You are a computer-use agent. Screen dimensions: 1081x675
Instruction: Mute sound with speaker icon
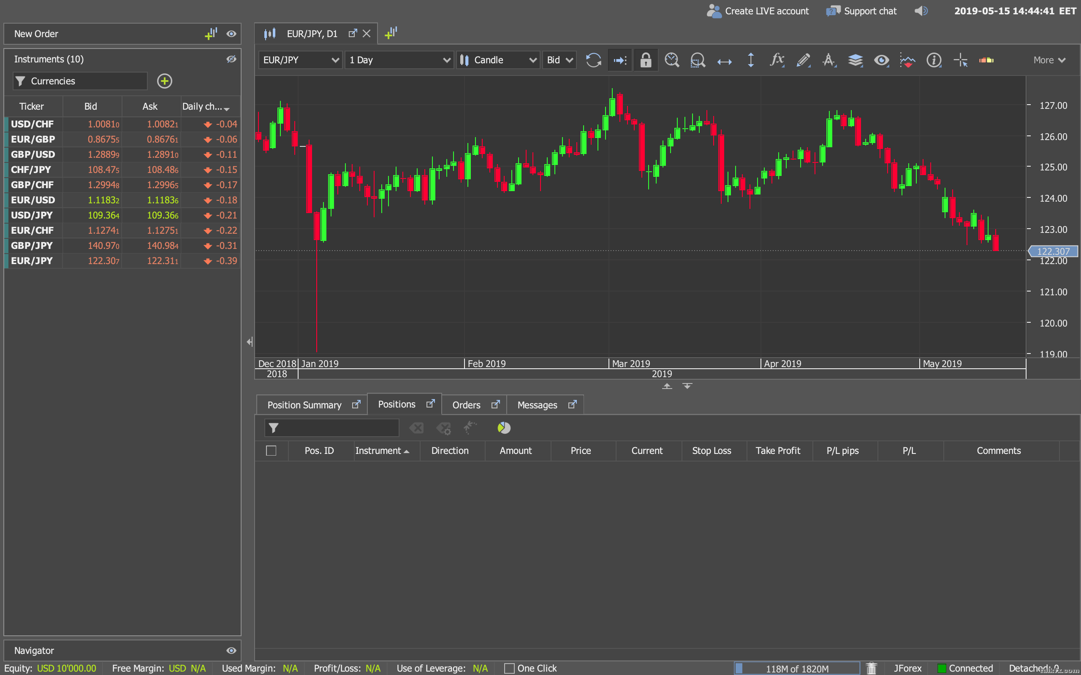[x=921, y=11]
